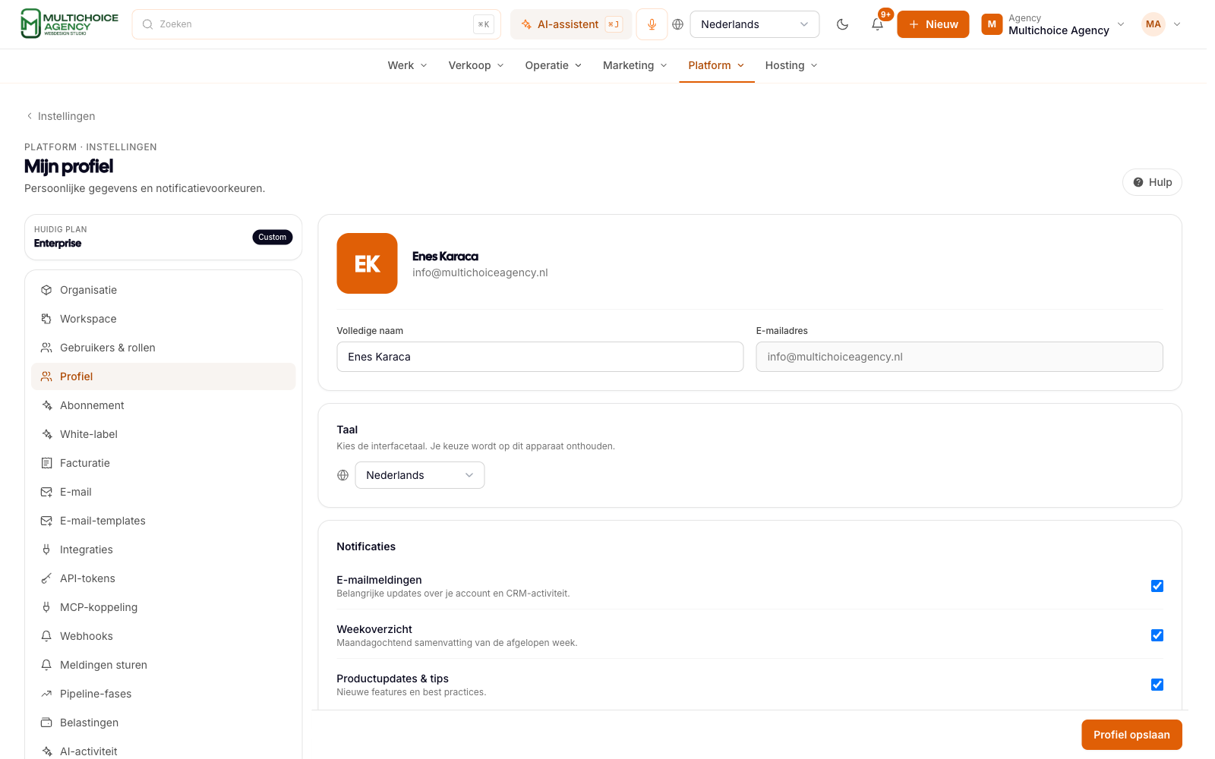Open the top bar Nederlands language dropdown

754,24
